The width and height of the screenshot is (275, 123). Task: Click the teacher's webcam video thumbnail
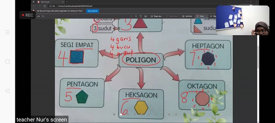(x=243, y=20)
